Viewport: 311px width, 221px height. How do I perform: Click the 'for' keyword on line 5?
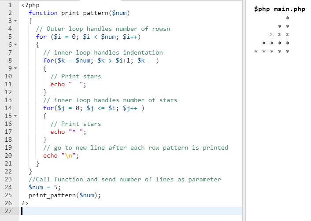point(41,37)
